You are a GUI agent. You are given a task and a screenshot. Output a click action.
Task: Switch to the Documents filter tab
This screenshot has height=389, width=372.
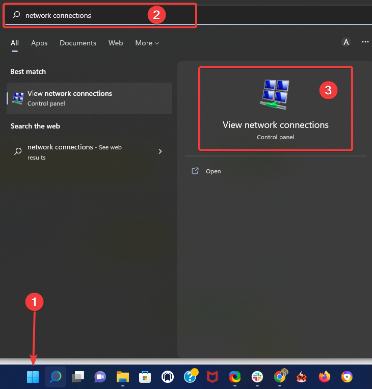click(x=78, y=43)
